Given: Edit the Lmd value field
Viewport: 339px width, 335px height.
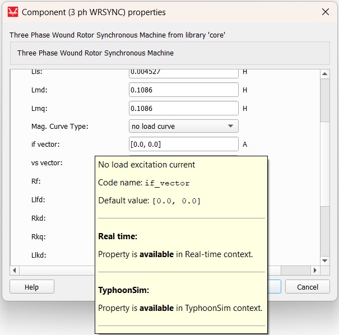Looking at the screenshot, I should point(183,90).
